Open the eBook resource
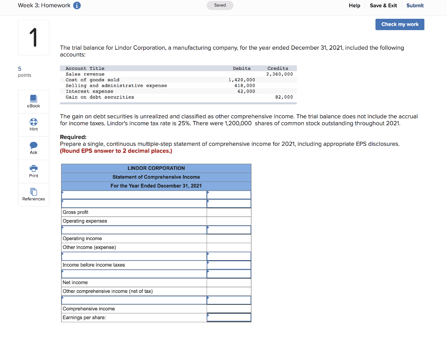The image size is (447, 354). tap(33, 101)
